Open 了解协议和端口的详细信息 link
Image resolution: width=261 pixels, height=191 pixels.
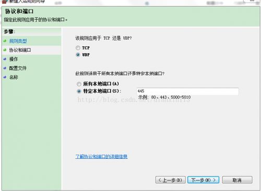point(101,157)
